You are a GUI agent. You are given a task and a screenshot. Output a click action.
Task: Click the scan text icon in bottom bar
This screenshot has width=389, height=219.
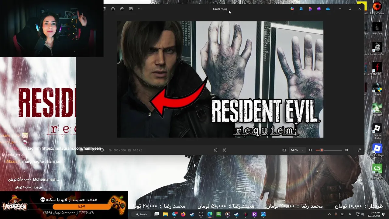[x=225, y=150]
